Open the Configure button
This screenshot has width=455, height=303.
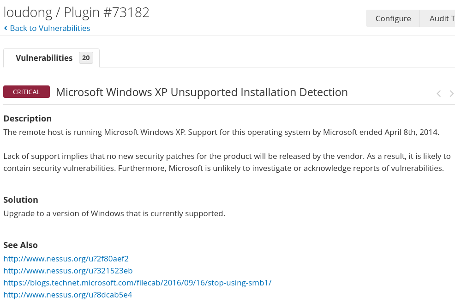[x=393, y=18]
